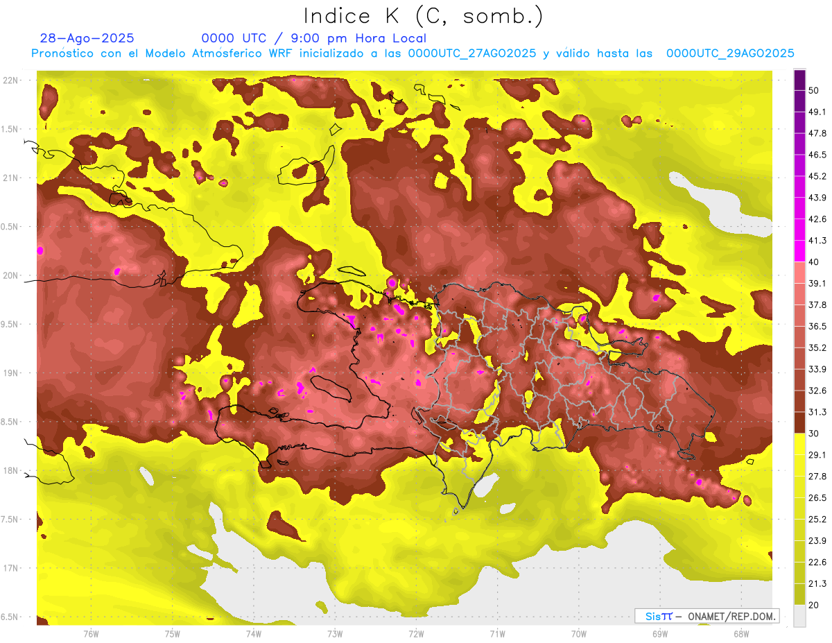Click the colorbar value "41.3"

pos(817,241)
